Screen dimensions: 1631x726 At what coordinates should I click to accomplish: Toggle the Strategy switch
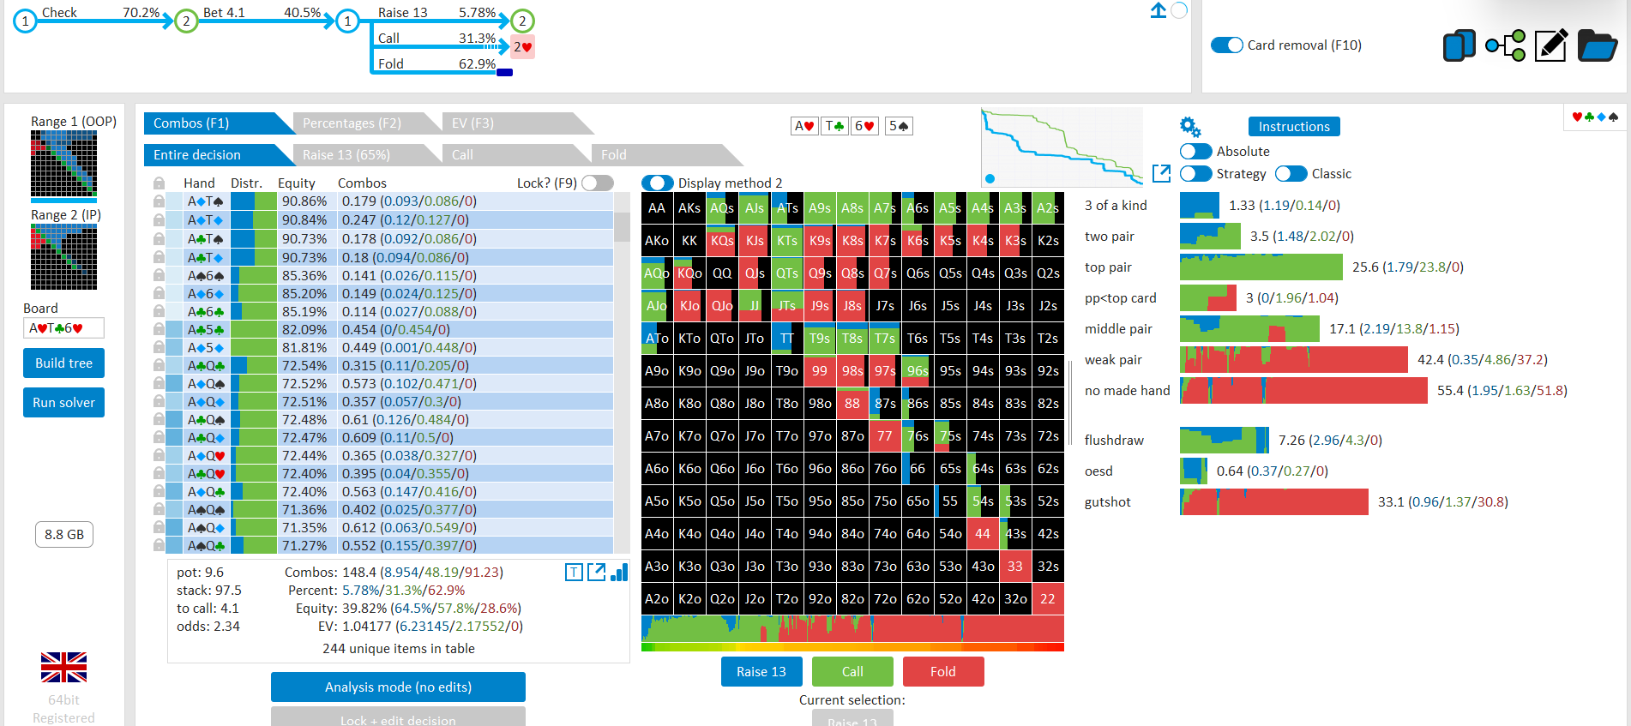[x=1195, y=174]
